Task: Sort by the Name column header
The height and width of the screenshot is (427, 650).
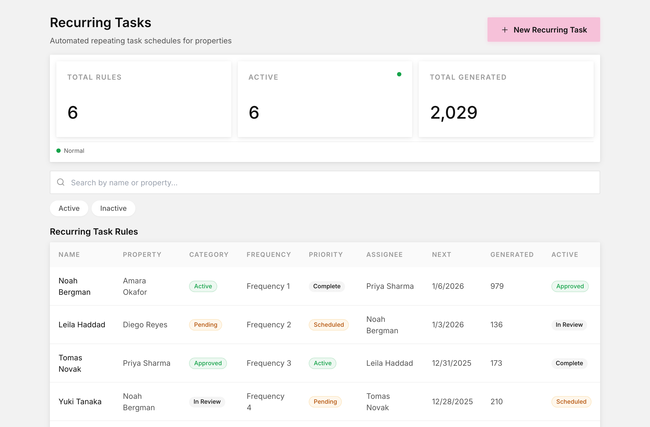Action: (x=69, y=255)
